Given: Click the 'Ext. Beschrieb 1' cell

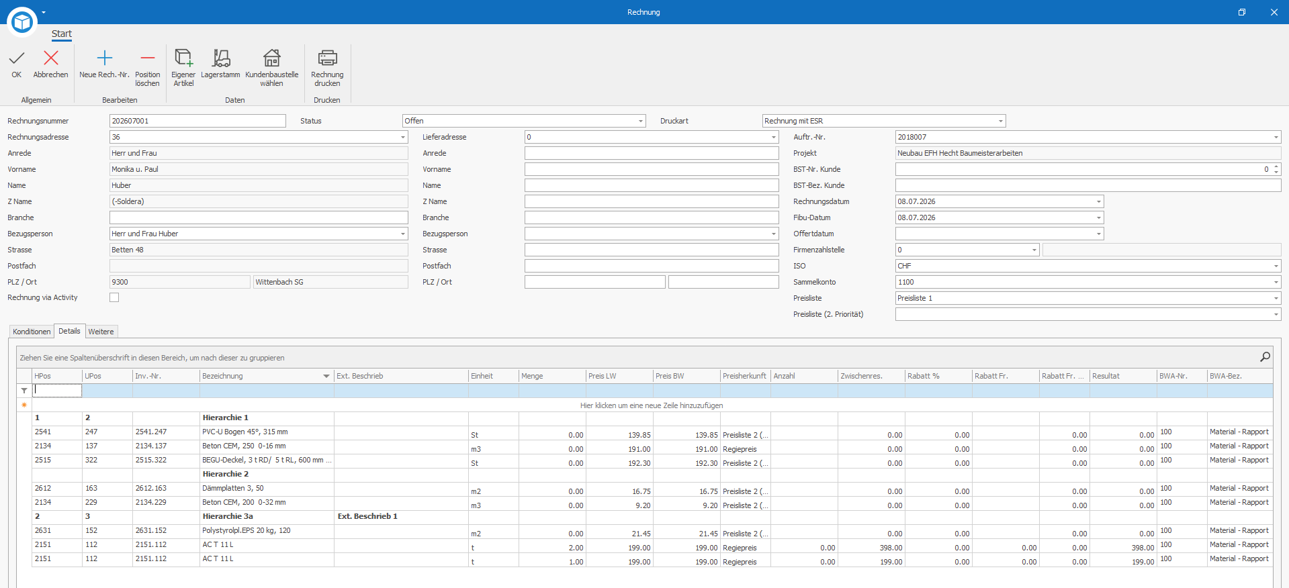Looking at the screenshot, I should [401, 516].
